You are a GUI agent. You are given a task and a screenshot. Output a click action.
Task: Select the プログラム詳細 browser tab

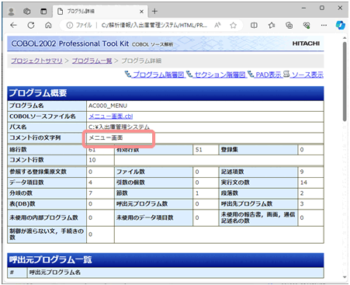coord(100,12)
